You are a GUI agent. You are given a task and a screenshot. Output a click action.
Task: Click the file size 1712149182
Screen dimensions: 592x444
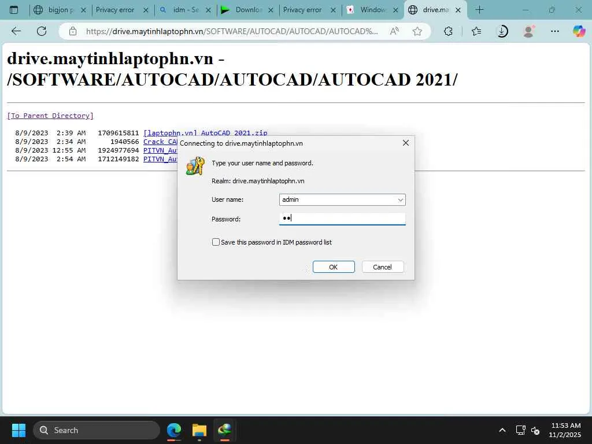(x=119, y=159)
